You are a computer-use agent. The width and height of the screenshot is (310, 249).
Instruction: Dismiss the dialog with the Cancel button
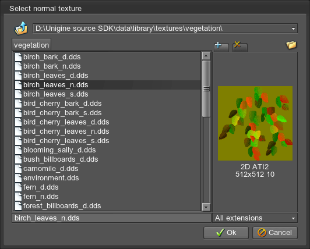(x=275, y=233)
